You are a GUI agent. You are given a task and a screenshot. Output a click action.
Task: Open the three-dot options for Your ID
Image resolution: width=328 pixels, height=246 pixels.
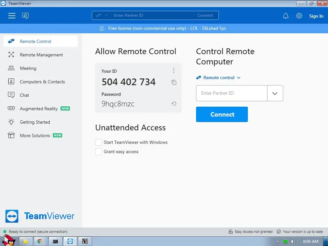(x=174, y=70)
